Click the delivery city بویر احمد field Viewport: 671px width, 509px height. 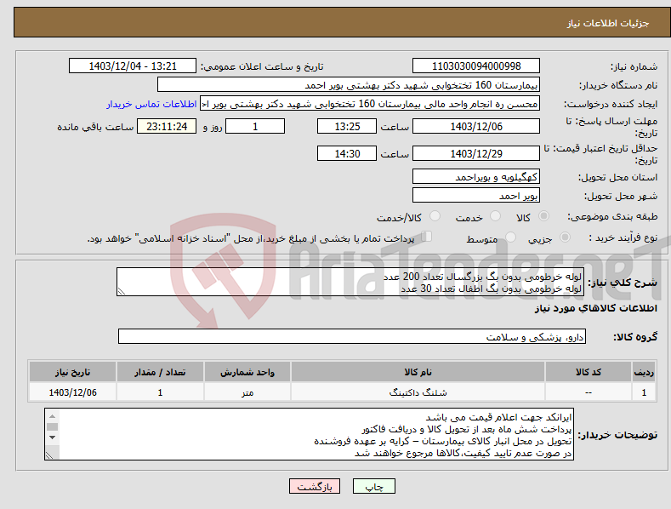click(x=476, y=196)
